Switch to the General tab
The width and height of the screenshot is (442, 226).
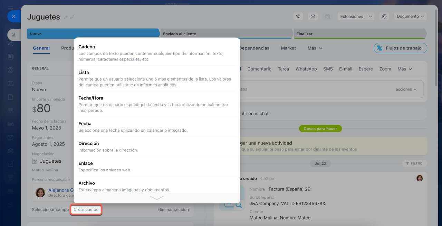click(41, 48)
